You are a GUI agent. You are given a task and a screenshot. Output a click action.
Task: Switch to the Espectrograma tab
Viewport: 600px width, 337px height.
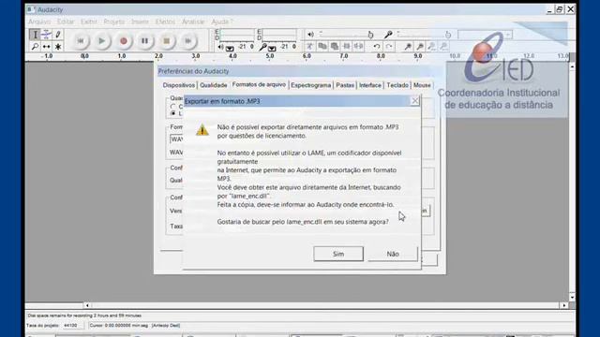click(x=310, y=85)
